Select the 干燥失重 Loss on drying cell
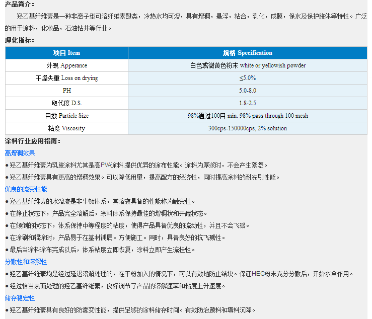This screenshot has width=372, height=319. click(x=66, y=78)
